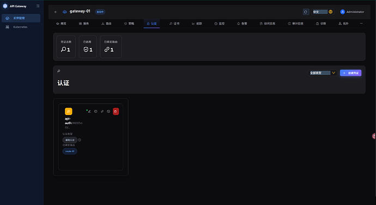Refresh the page with the reload button
This screenshot has width=376, height=205.
[x=306, y=12]
